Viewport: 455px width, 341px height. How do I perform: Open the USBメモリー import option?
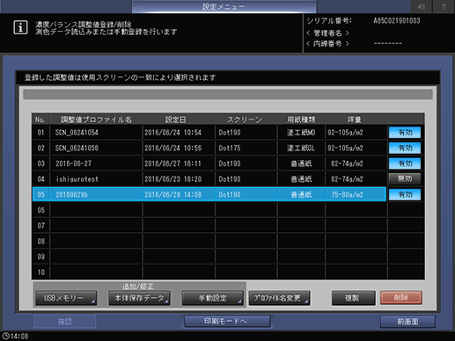click(x=66, y=298)
